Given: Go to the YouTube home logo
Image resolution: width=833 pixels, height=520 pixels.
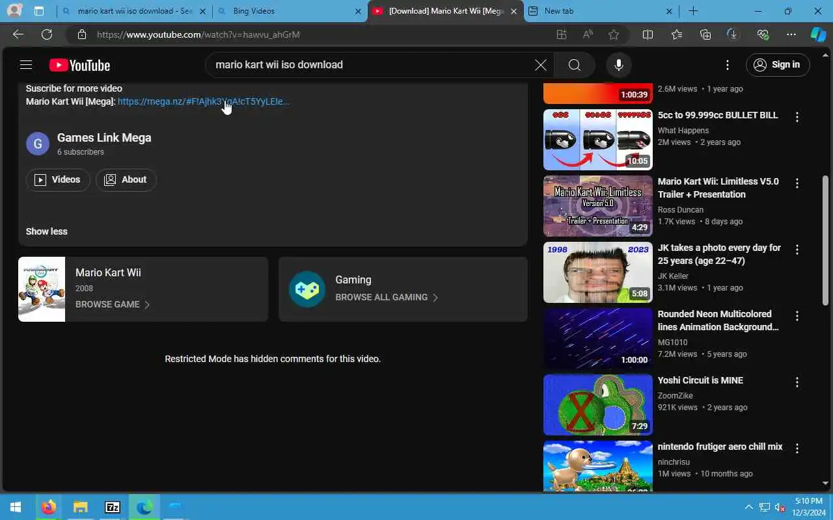Looking at the screenshot, I should point(79,65).
